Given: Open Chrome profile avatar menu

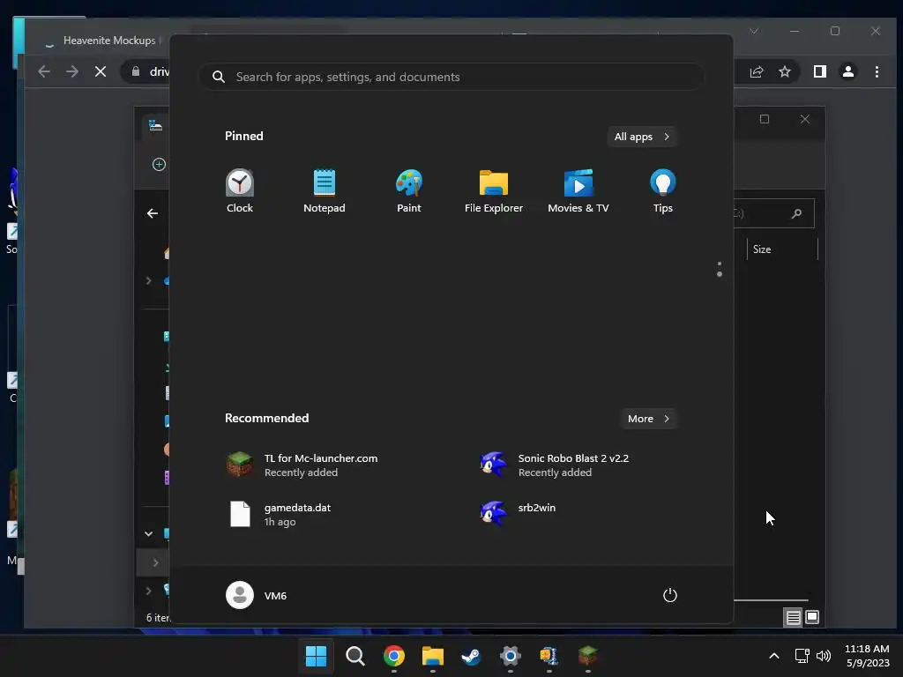Looking at the screenshot, I should 847,71.
